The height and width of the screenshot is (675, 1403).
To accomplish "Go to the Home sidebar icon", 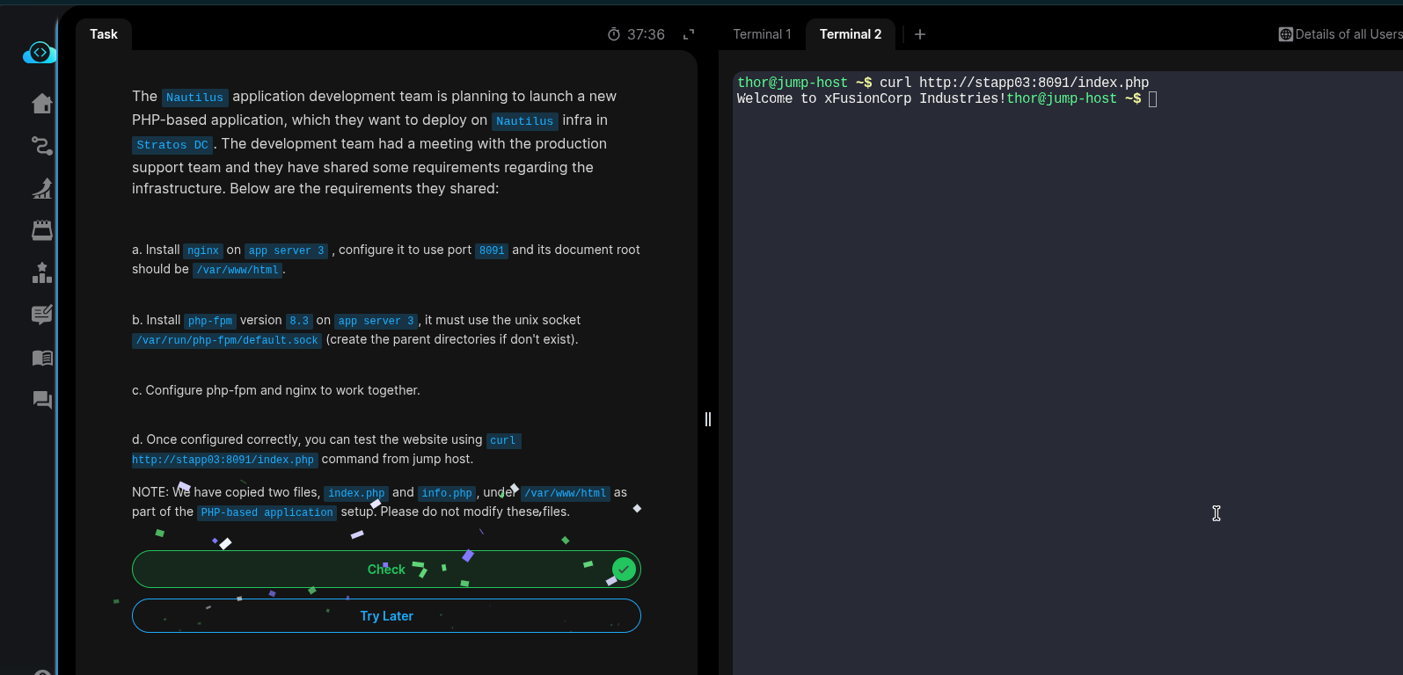I will (42, 104).
